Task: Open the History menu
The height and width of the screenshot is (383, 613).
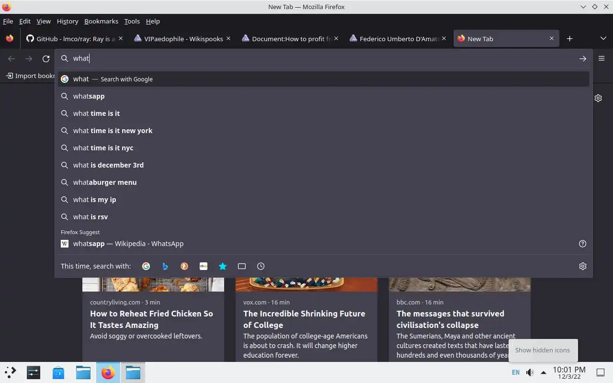Action: pyautogui.click(x=68, y=21)
